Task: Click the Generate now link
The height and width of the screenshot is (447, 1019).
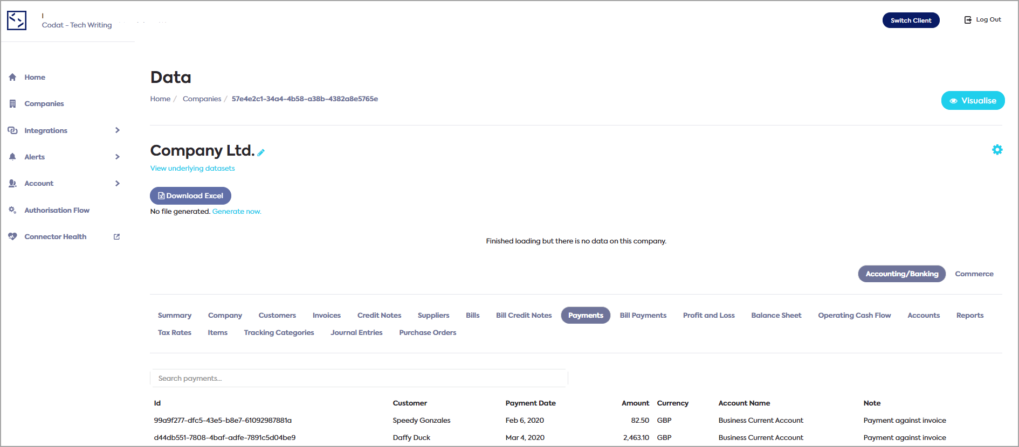Action: click(237, 211)
